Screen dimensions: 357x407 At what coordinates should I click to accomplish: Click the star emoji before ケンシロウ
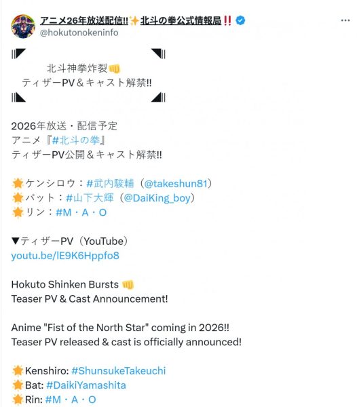point(18,184)
